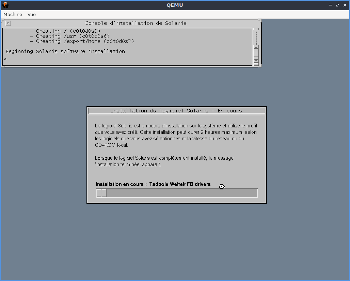350x281 pixels.
Task: Click the QEMU title text
Action: [175, 5]
